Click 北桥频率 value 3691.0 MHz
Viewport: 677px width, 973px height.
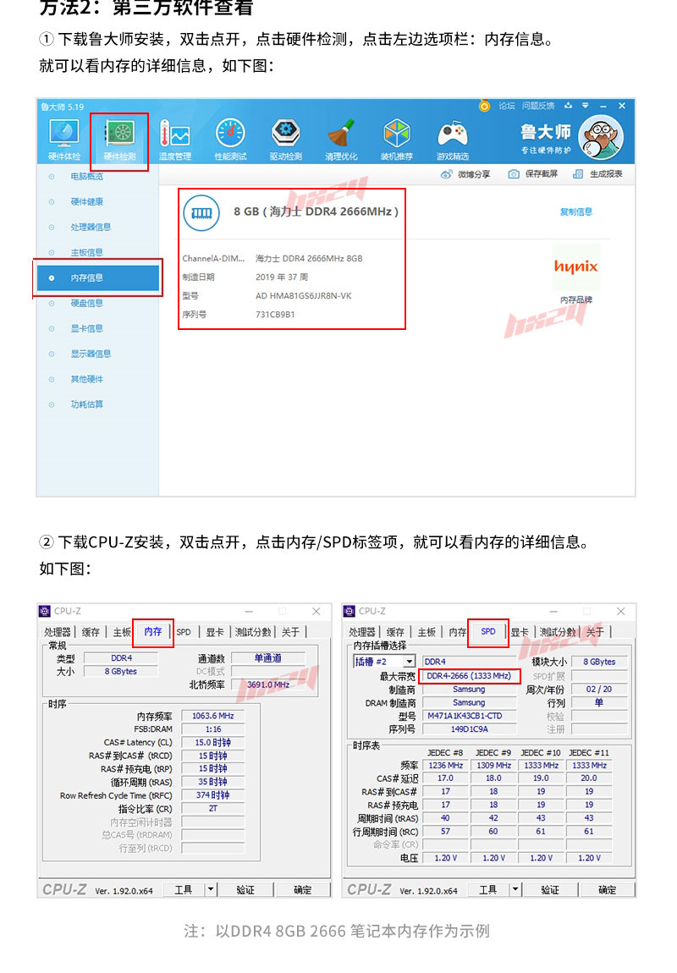(x=269, y=684)
